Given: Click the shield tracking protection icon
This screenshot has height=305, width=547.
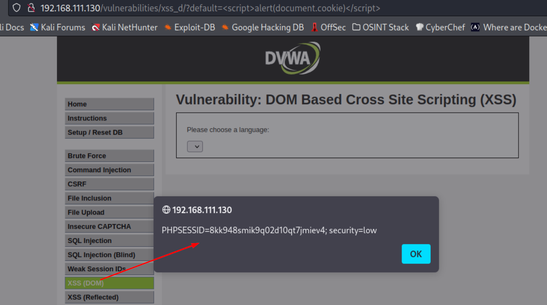Looking at the screenshot, I should 16,8.
